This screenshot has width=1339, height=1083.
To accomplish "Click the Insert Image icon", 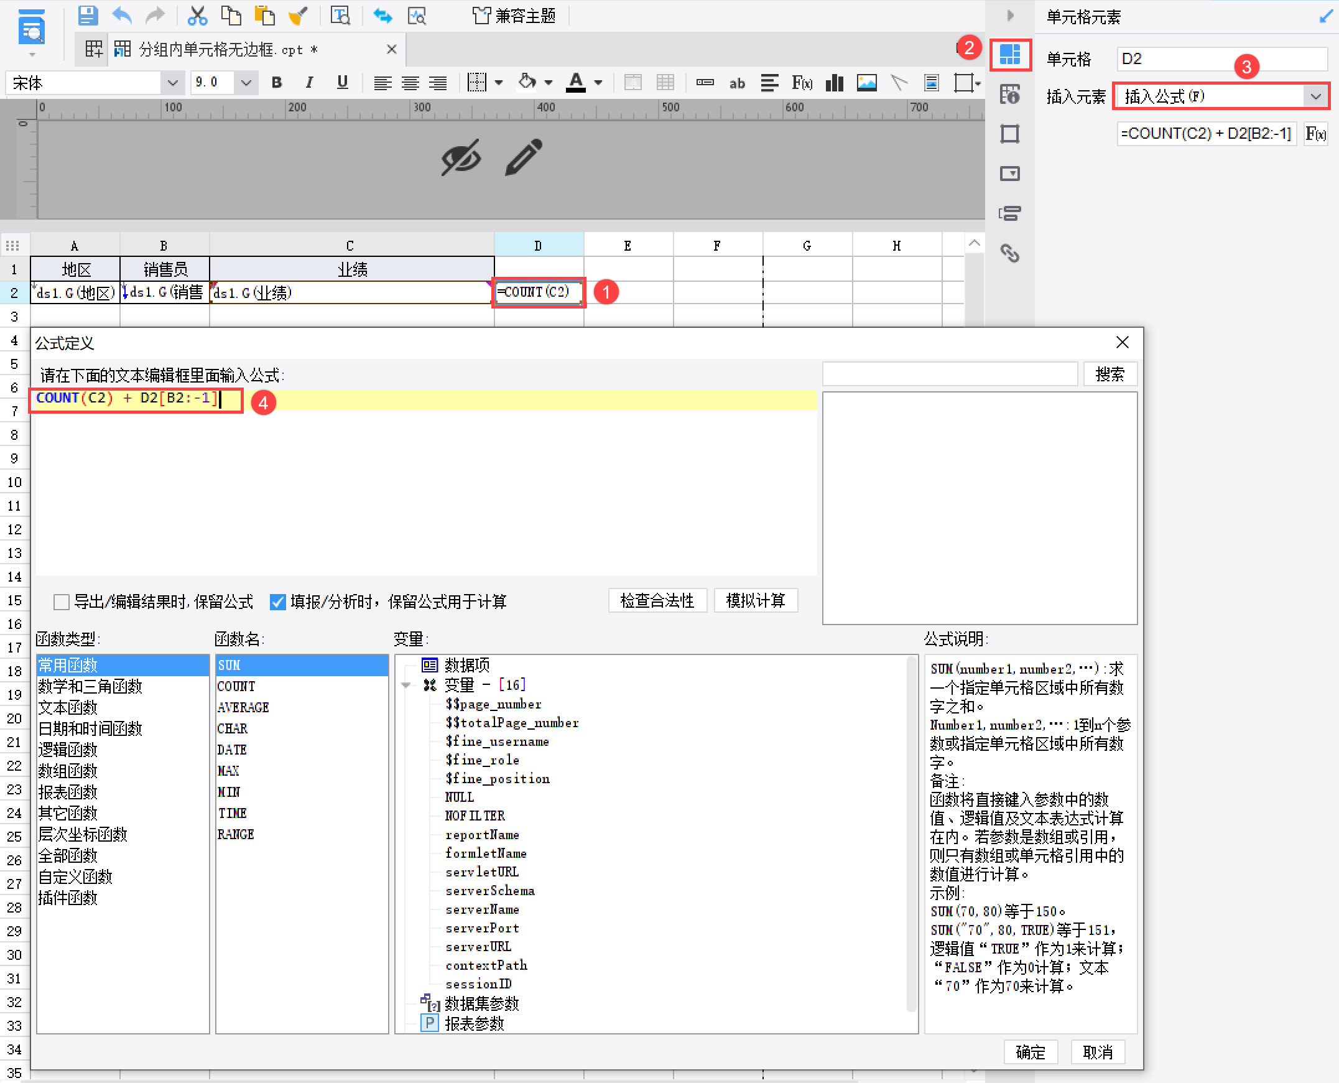I will [866, 83].
